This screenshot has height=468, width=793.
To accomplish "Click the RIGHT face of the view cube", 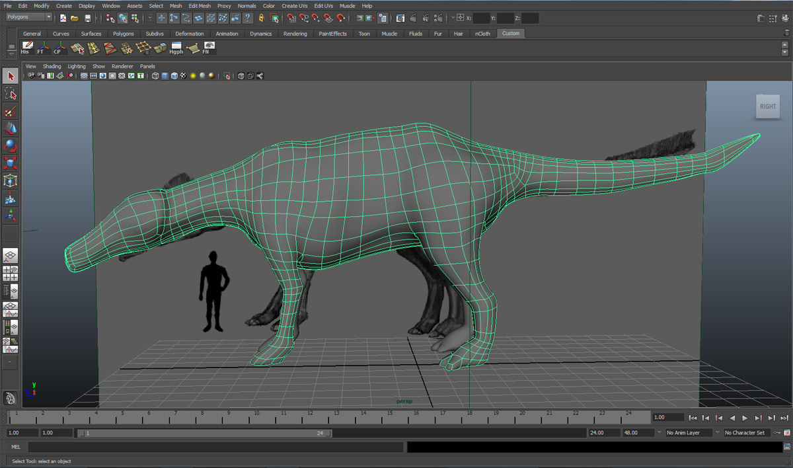I will tap(768, 106).
